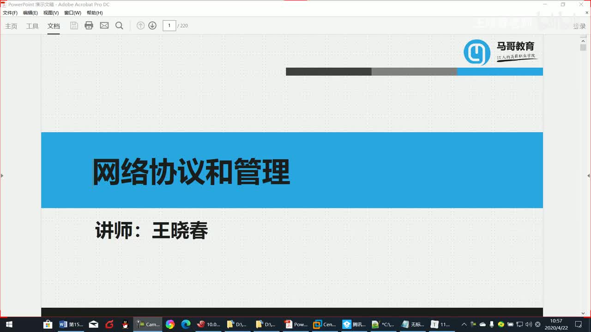Open Chrome browser from taskbar
The height and width of the screenshot is (332, 591).
pyautogui.click(x=170, y=324)
